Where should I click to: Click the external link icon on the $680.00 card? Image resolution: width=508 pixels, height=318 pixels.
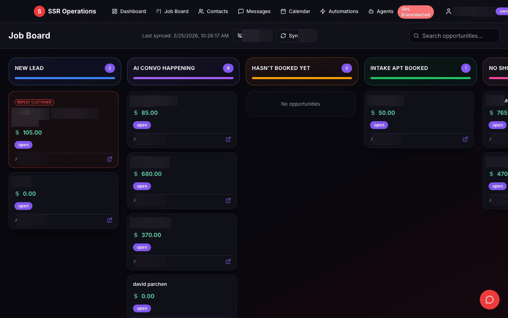tap(228, 200)
